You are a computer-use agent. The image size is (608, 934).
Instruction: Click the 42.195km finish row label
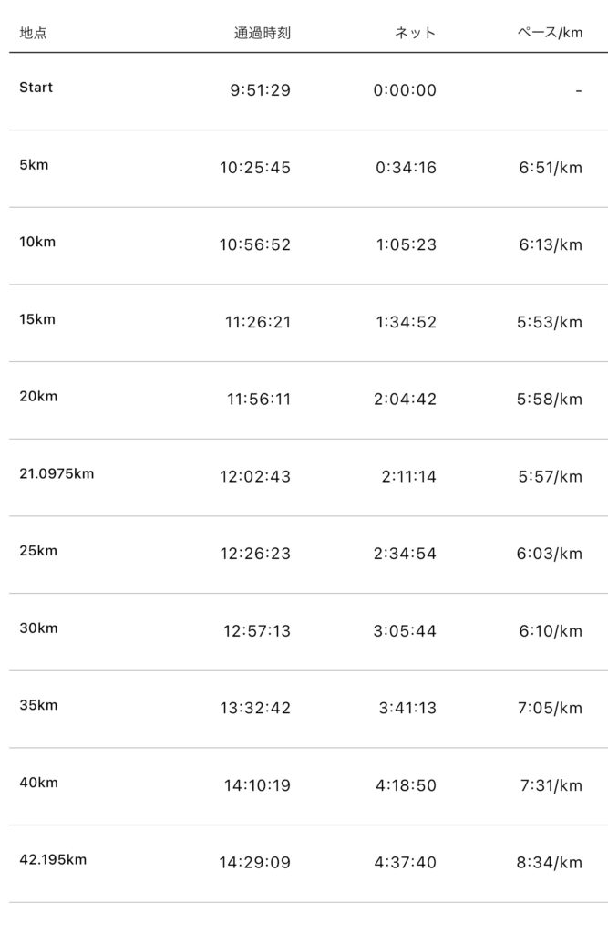(53, 859)
